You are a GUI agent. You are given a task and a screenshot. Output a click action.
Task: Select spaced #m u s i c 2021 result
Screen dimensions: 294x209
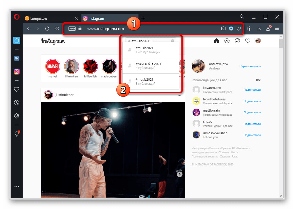click(x=151, y=66)
